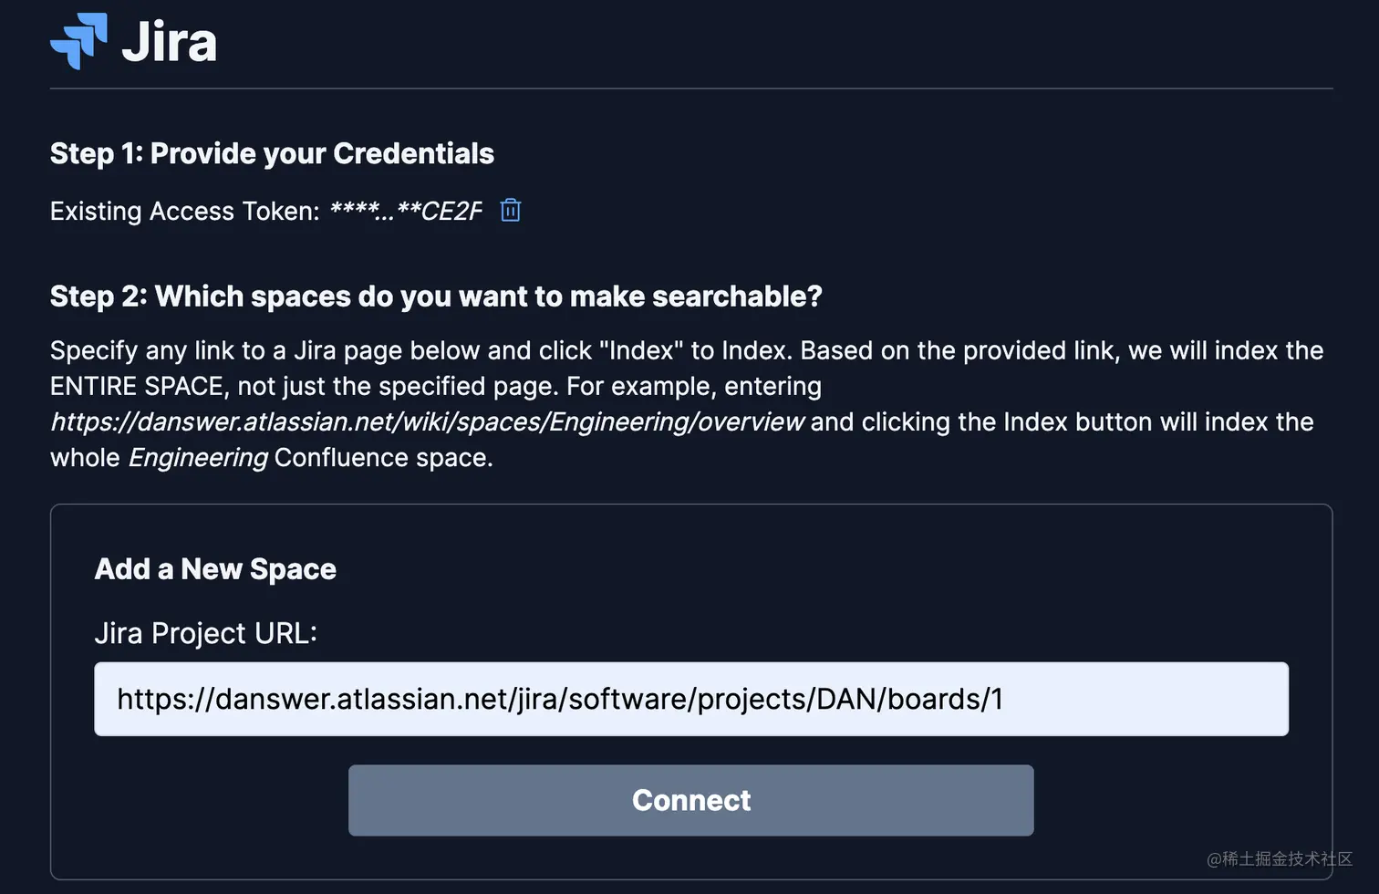Click the "Step 1: Provide your Credentials" heading
The height and width of the screenshot is (894, 1379).
click(x=272, y=154)
